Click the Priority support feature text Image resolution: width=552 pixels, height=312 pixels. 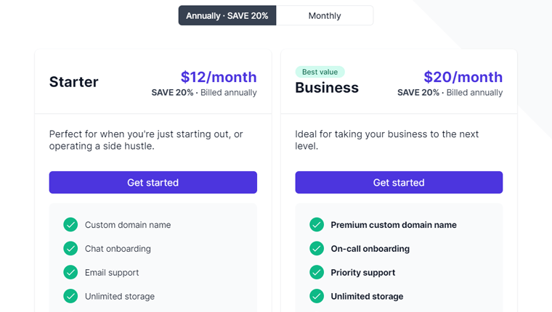coord(363,273)
